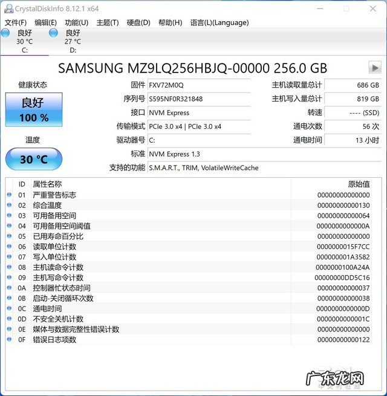Viewport: 387px width, 396px height.
Task: Click the 原始值 column header
Action: tap(359, 184)
